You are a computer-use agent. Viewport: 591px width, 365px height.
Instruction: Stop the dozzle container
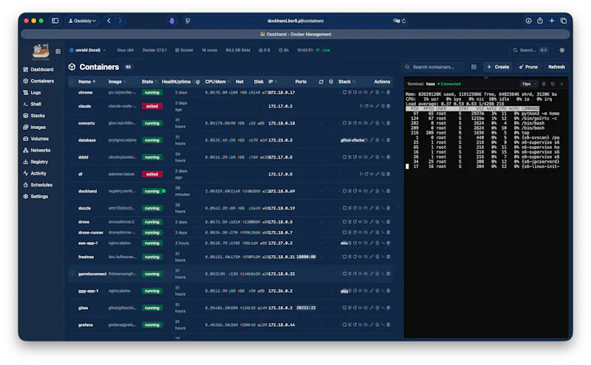coord(344,208)
